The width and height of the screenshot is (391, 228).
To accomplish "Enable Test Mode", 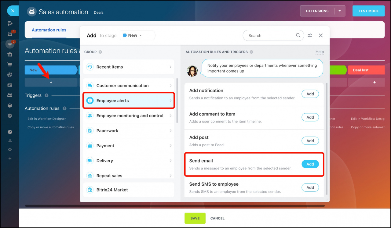I will coord(368,11).
